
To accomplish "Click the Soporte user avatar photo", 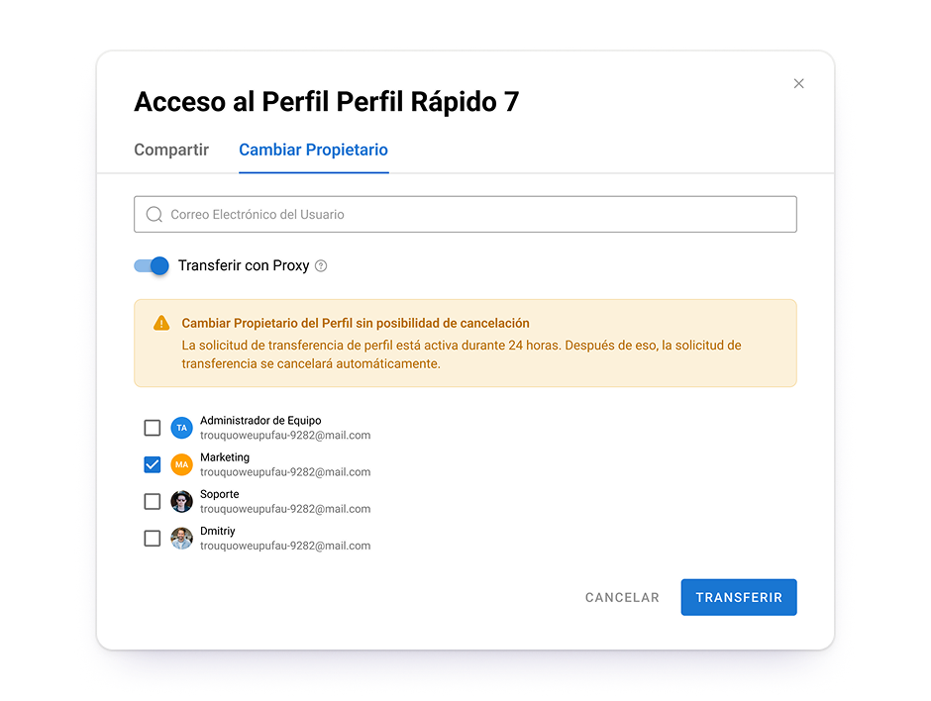I will click(181, 502).
